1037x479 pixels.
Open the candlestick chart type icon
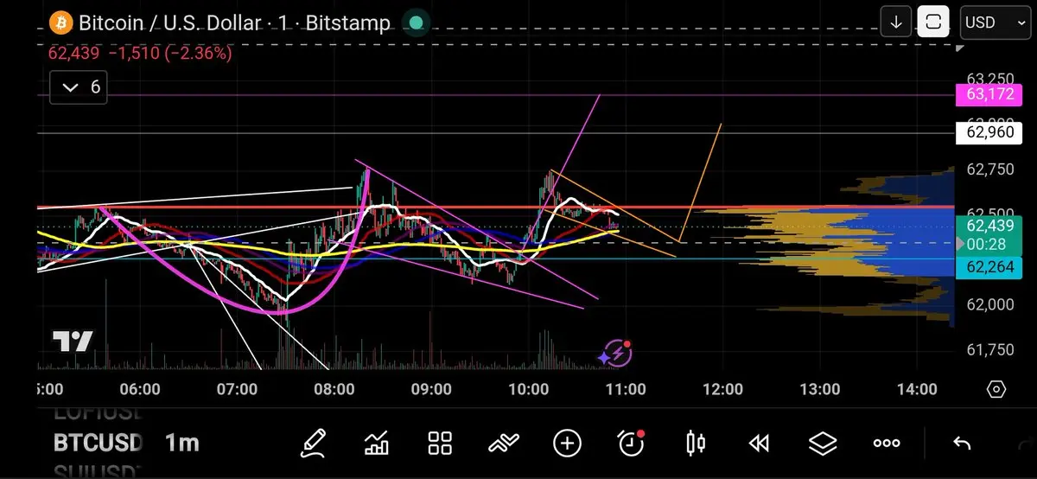coord(695,444)
